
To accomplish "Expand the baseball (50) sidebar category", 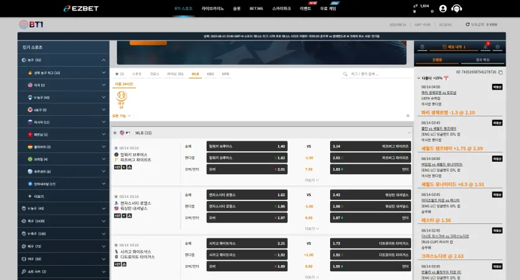I will (64, 259).
